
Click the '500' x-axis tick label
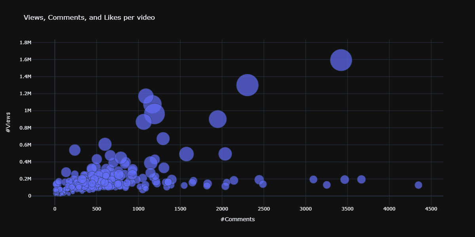coord(96,209)
